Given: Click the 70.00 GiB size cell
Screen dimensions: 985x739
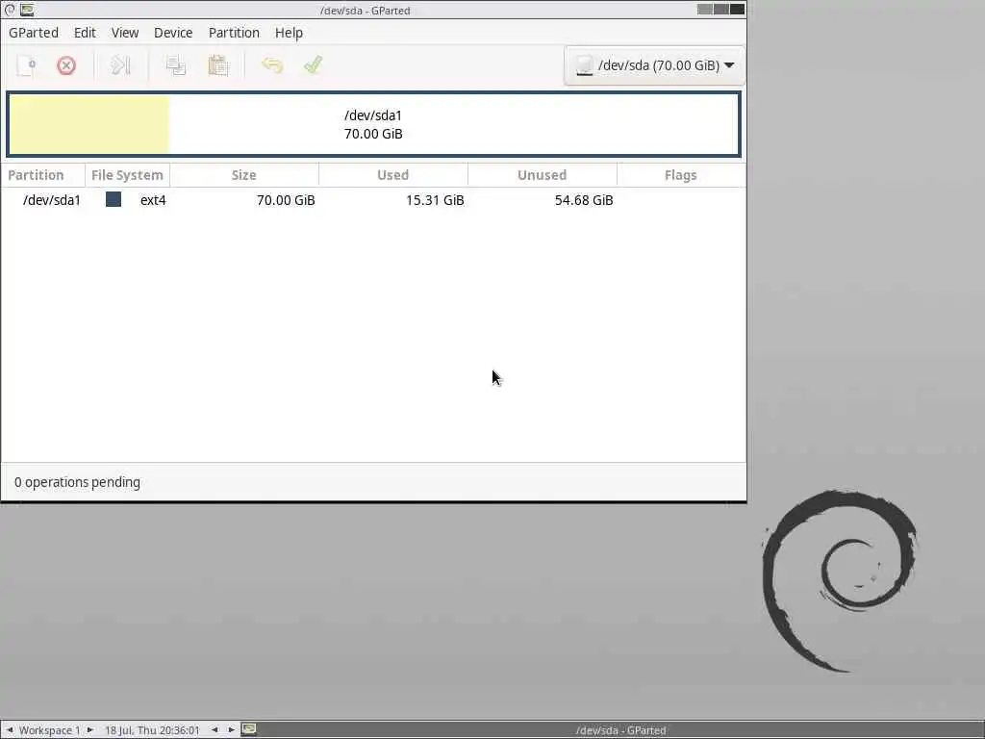Looking at the screenshot, I should tap(286, 200).
